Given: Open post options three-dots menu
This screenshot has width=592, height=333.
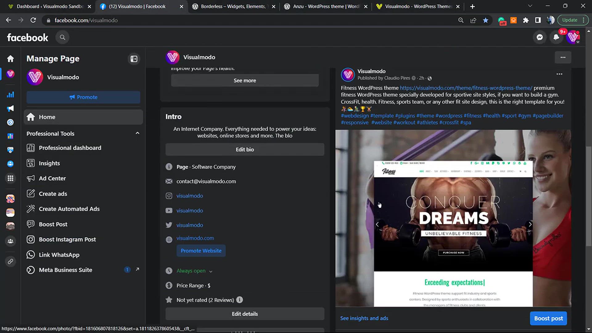Looking at the screenshot, I should pyautogui.click(x=559, y=74).
